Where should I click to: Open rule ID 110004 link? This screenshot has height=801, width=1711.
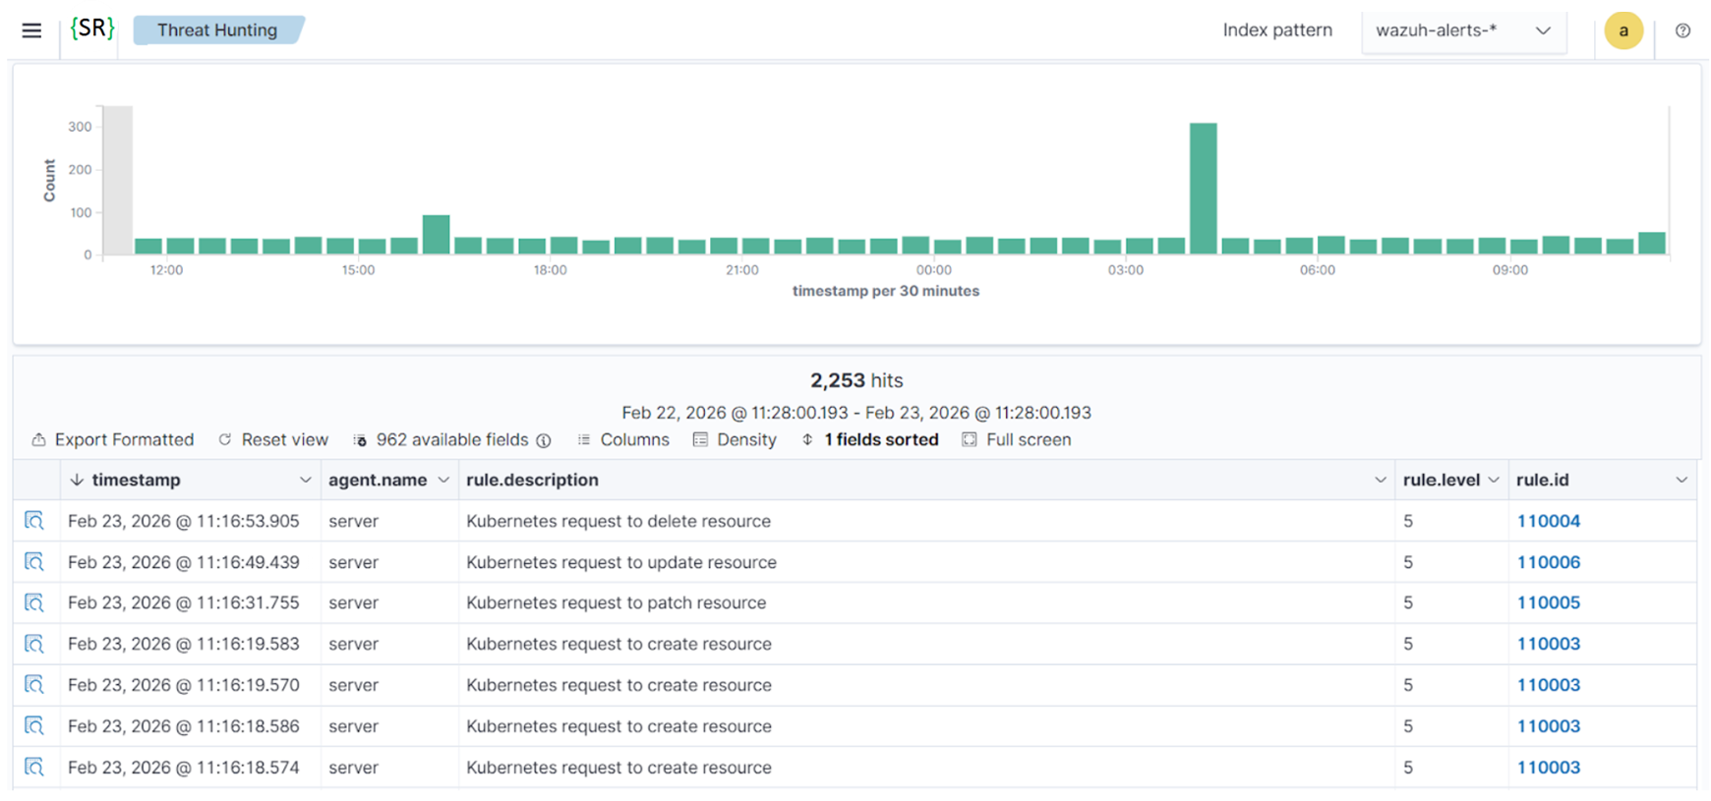[1548, 521]
